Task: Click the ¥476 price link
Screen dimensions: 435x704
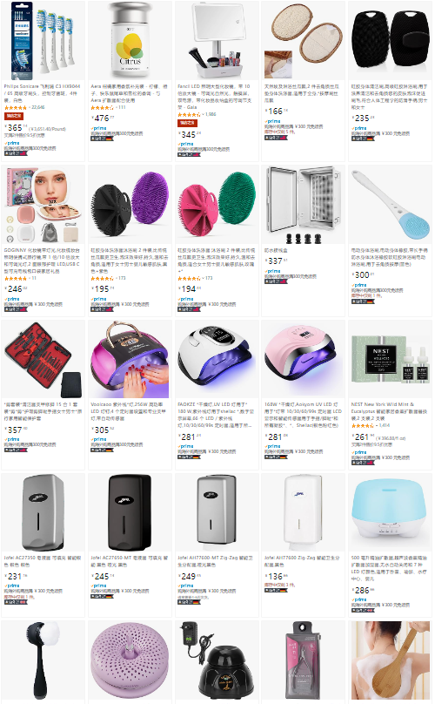Action: coord(103,118)
